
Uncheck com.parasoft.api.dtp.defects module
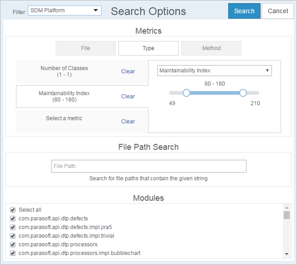pyautogui.click(x=13, y=219)
